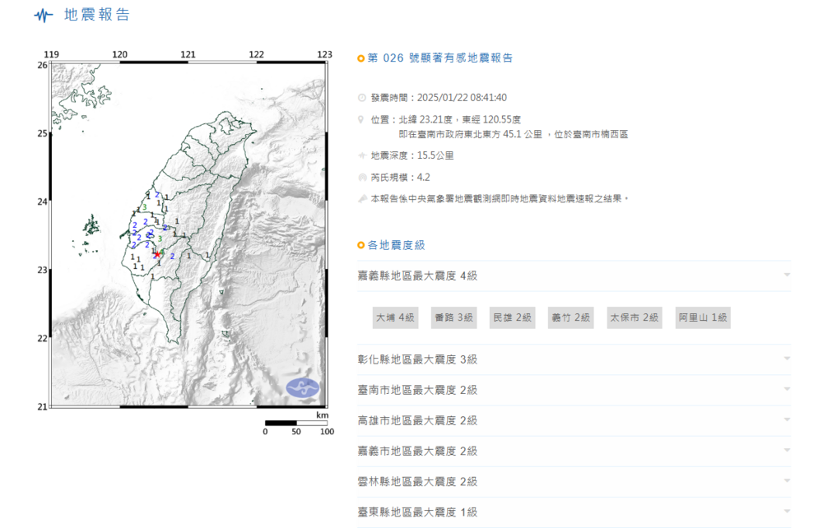Click the red star epicenter marker on map

157,254
